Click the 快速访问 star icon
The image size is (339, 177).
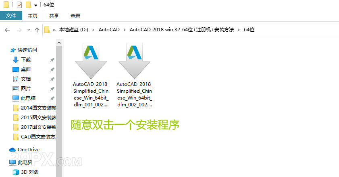click(13, 50)
